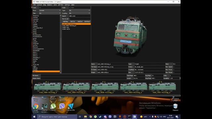Select Vovnka consist entry
The height and width of the screenshot is (119, 212).
[35, 70]
